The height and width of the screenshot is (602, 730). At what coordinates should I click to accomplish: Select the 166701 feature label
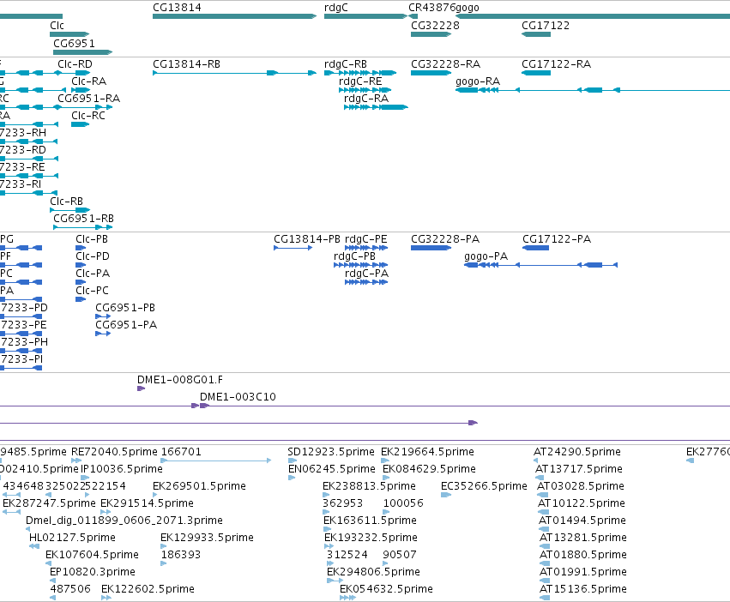(x=181, y=452)
